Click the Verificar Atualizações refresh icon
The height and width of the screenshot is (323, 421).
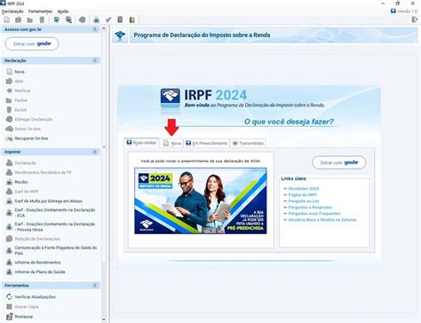point(10,296)
